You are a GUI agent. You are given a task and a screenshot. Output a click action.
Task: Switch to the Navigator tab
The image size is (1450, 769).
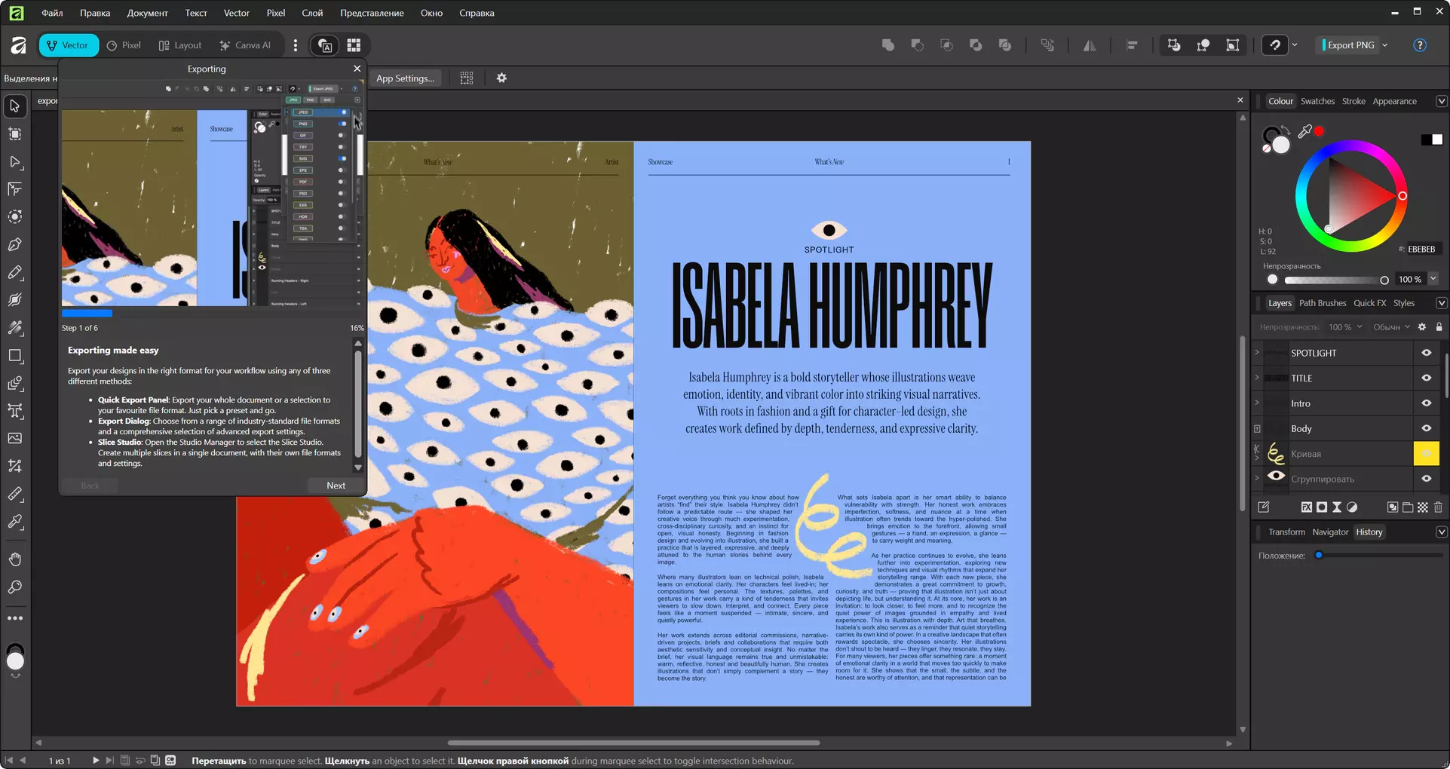point(1330,532)
